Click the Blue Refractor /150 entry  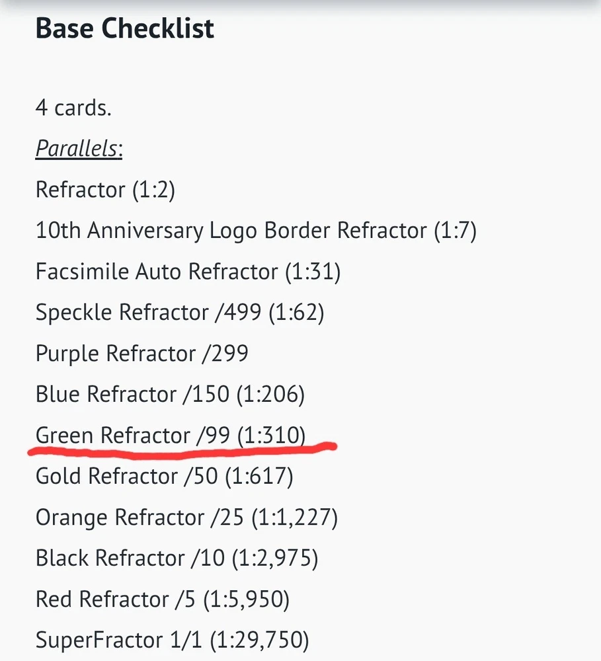click(132, 395)
